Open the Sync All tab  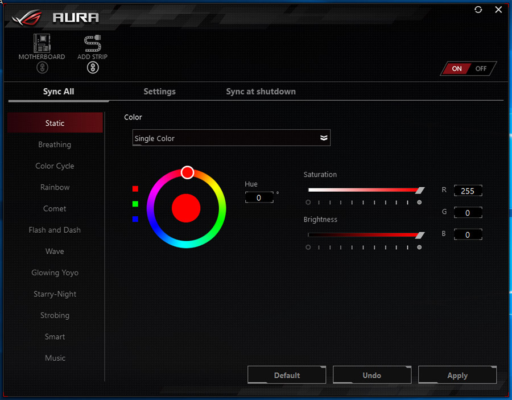click(x=59, y=92)
